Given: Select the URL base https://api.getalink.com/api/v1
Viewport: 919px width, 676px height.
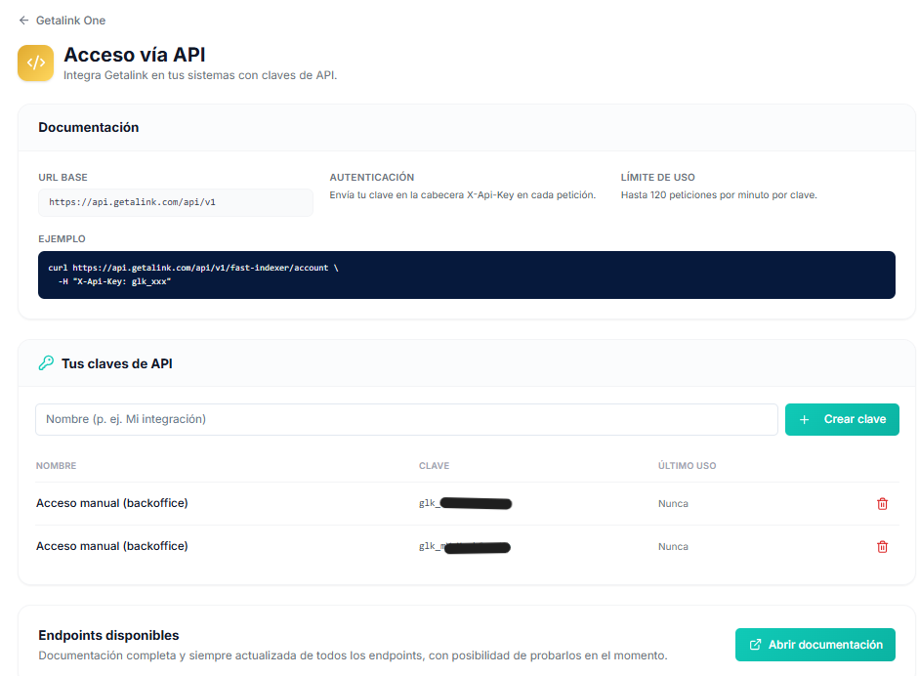Looking at the screenshot, I should coord(175,202).
